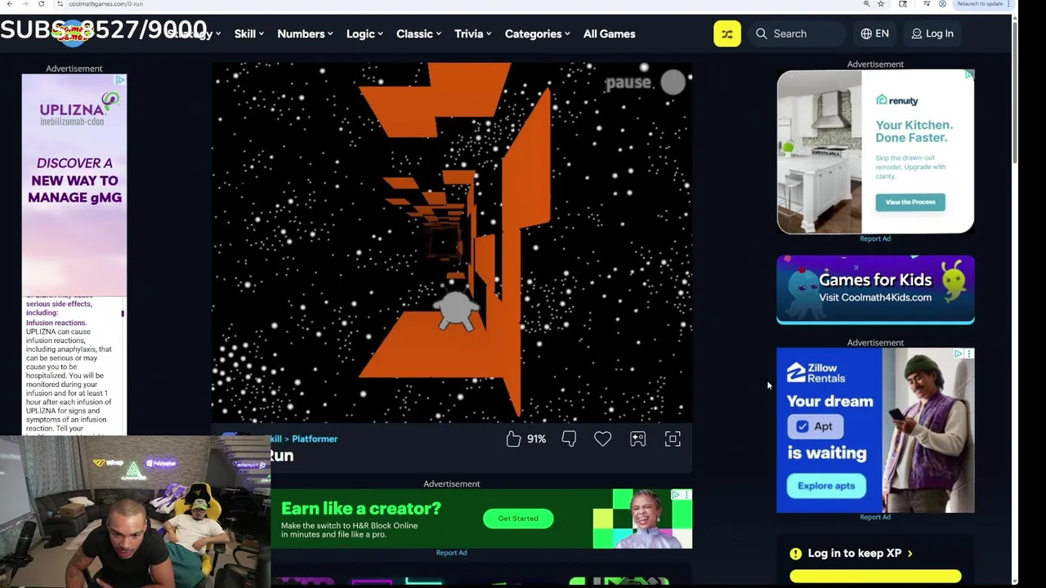The width and height of the screenshot is (1046, 588).
Task: Open the Games for Kids Coolmath4Kids banner
Action: coord(875,290)
